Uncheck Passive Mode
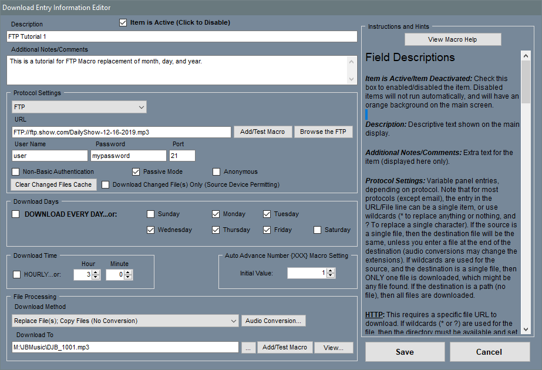542x370 pixels. (136, 172)
